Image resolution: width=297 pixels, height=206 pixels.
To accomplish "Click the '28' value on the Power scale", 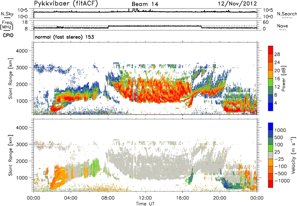I will [x=277, y=54].
